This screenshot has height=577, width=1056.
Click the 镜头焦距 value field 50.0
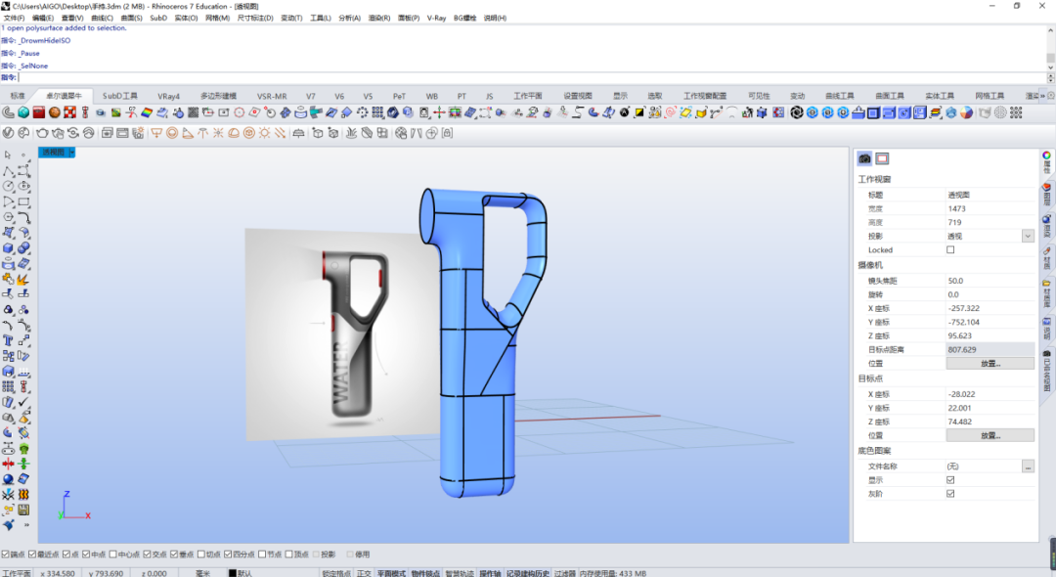click(990, 281)
